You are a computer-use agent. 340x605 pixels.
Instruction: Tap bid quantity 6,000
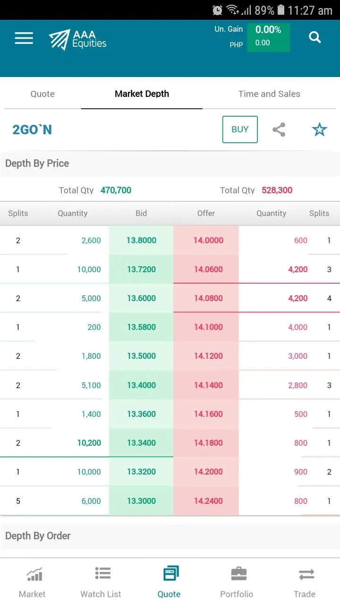[x=91, y=501]
